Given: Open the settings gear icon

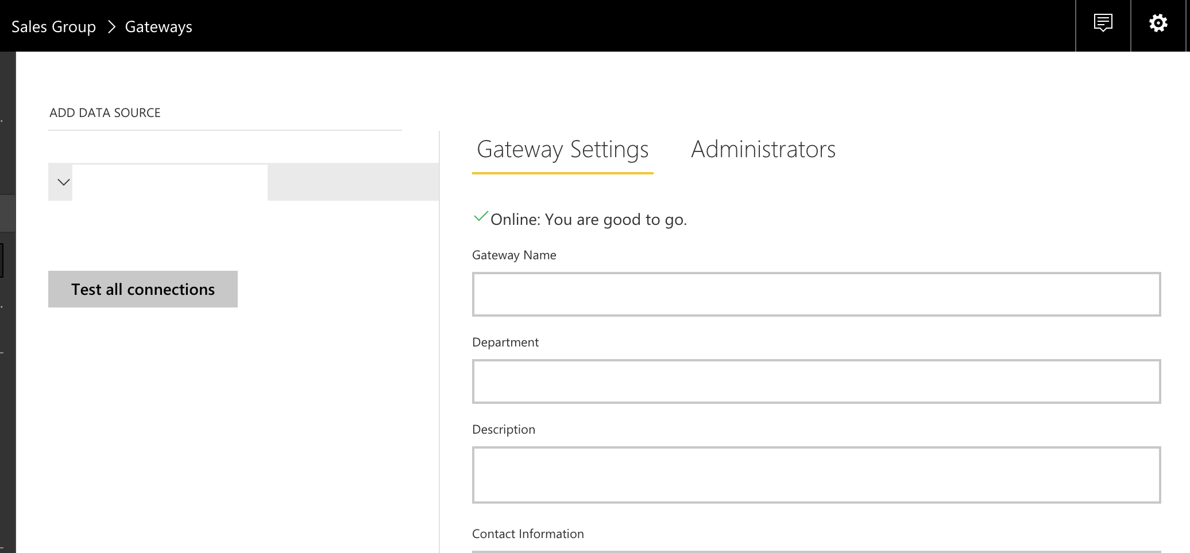Looking at the screenshot, I should coord(1158,24).
